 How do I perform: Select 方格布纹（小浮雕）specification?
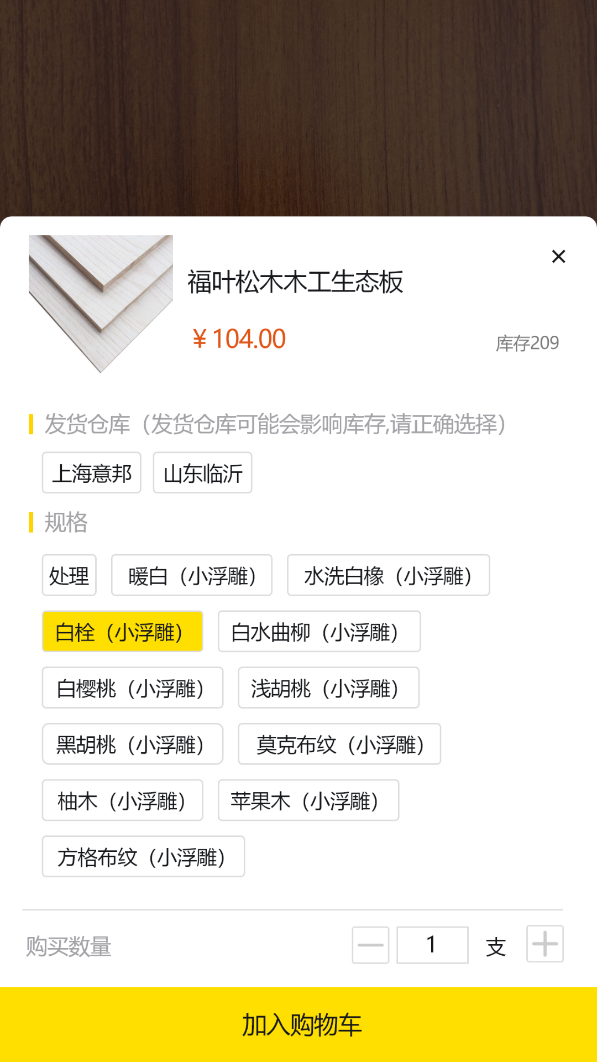coord(143,857)
